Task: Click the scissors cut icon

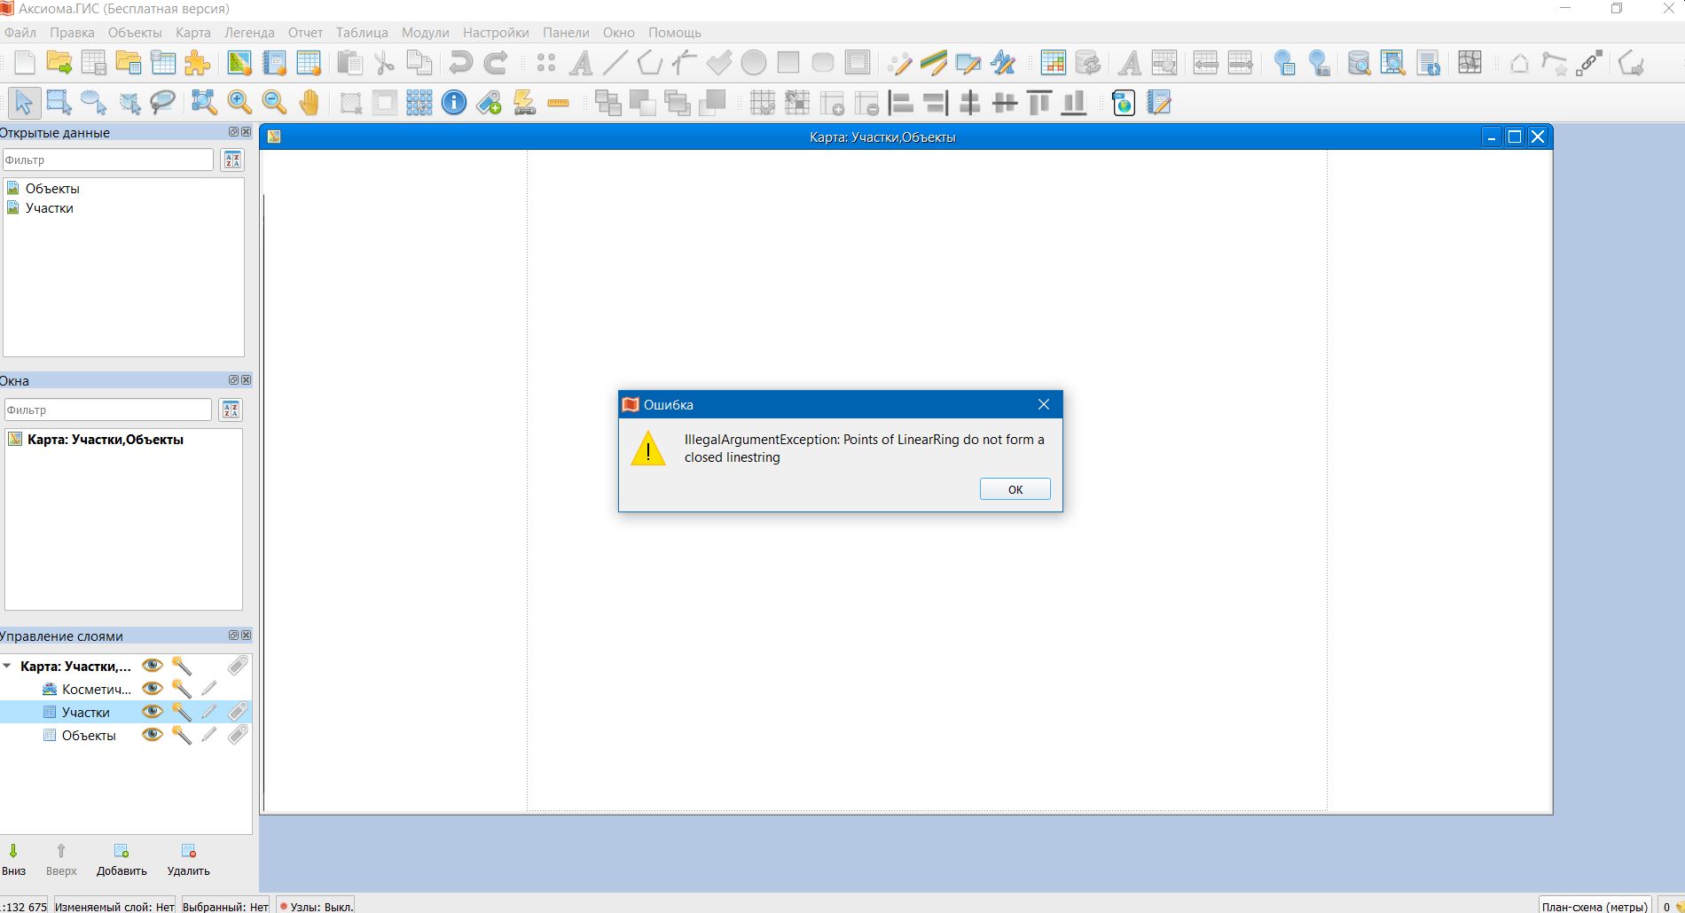Action: 384,63
